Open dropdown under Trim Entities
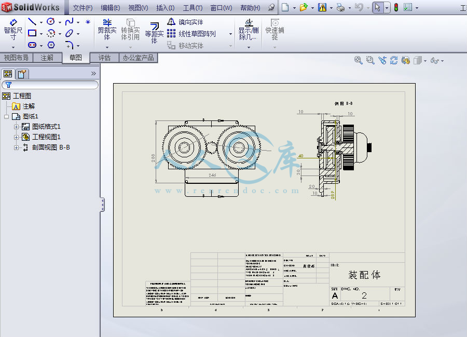Viewport: 467px width, 337px height. click(x=107, y=47)
